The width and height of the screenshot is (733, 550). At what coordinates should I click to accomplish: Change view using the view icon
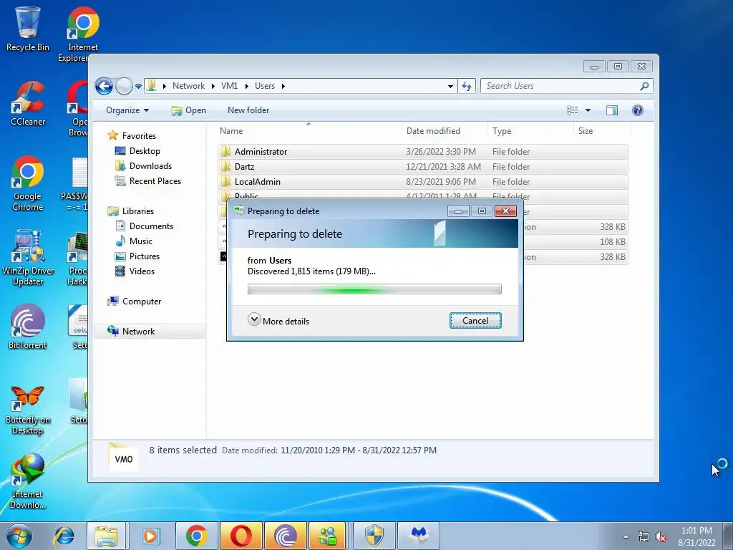tap(572, 110)
